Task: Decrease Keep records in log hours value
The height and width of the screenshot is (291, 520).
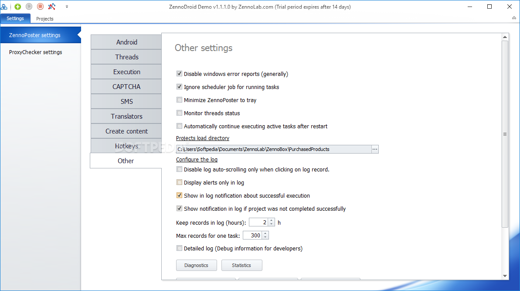Action: click(271, 224)
